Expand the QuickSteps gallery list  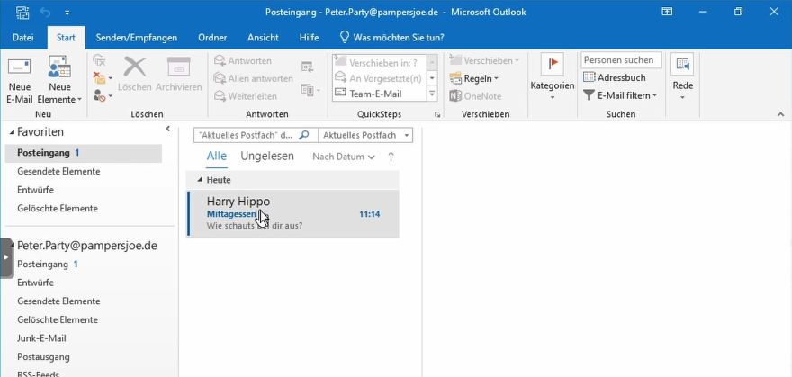(x=432, y=94)
